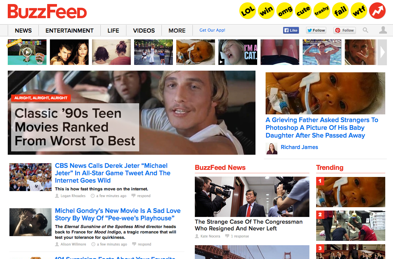Open the red trending arrow badge
393x259 pixels.
click(377, 11)
